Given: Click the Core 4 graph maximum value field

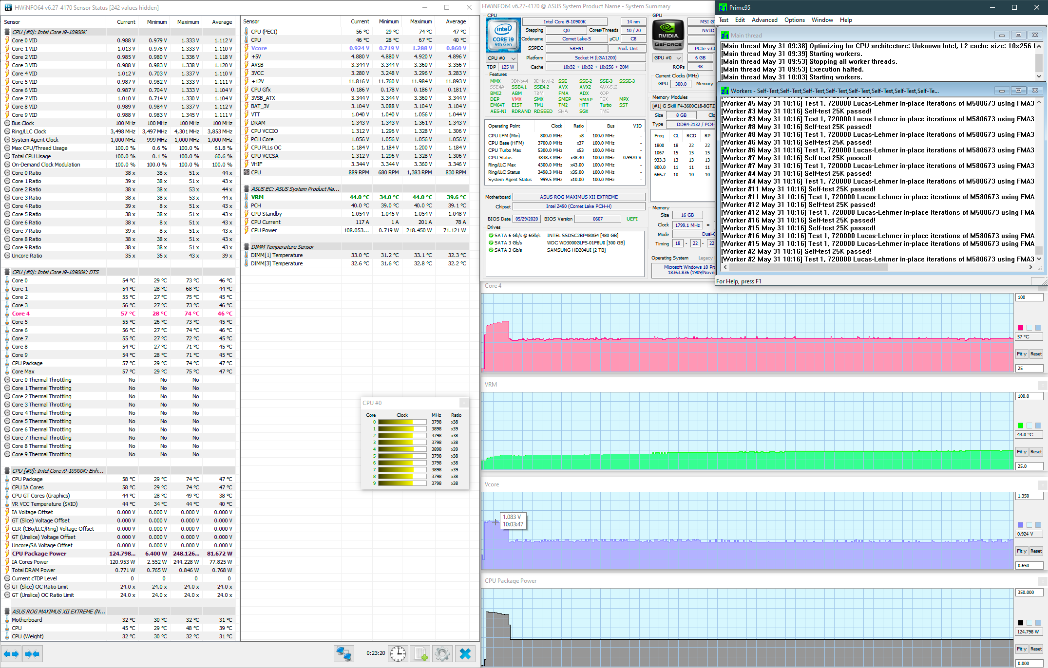Looking at the screenshot, I should (x=1029, y=297).
